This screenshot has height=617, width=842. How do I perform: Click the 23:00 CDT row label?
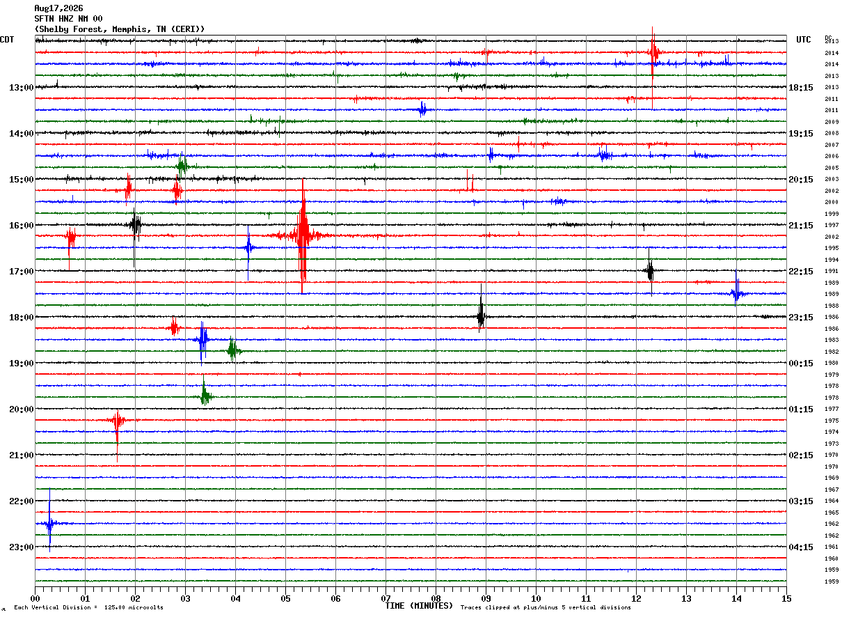pos(21,547)
